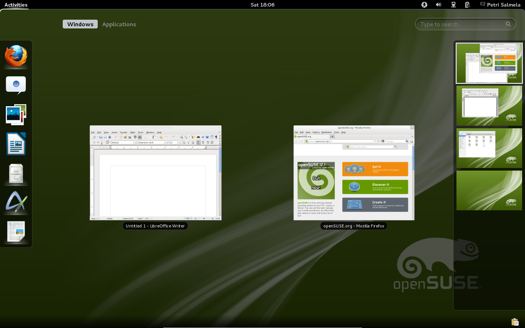Screen dimensions: 525x328
Task: Launch LibreOffice Writer from the dash
Action: (x=16, y=144)
